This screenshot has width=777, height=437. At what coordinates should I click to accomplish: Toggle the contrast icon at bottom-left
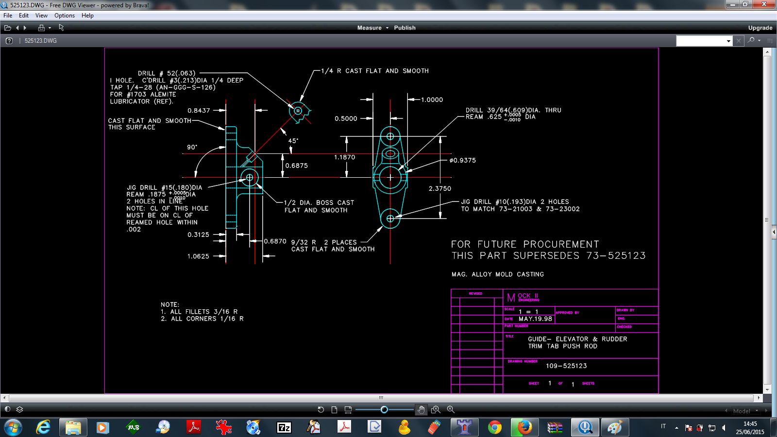(7, 409)
